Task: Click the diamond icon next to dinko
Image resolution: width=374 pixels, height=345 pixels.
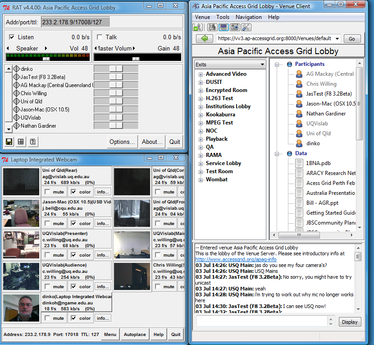Action: pos(16,69)
